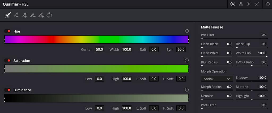Turn off the Luminance qualifier toggle
This screenshot has height=113, width=272.
tap(7, 90)
